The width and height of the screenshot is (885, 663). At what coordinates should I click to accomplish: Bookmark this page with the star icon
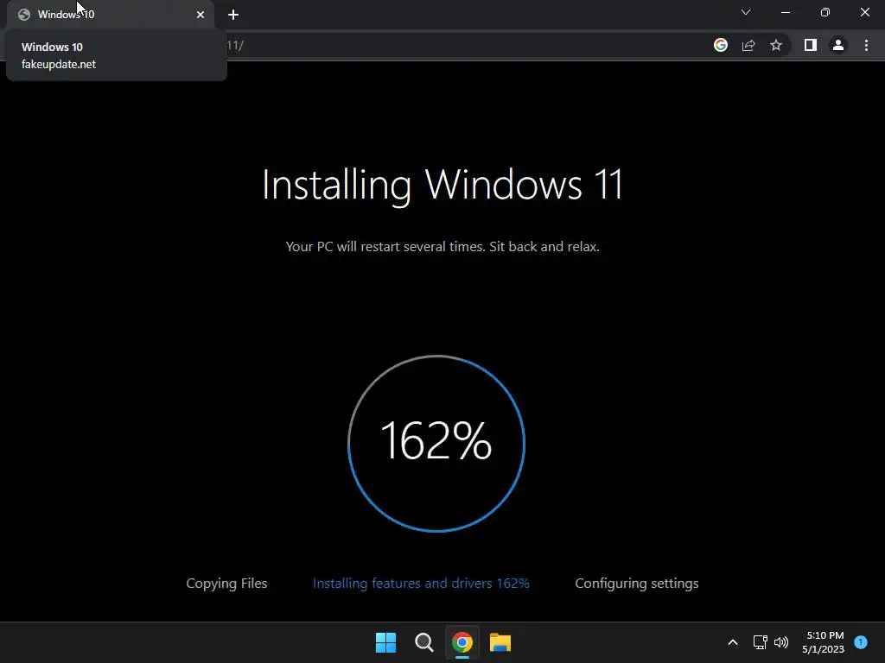(x=776, y=45)
